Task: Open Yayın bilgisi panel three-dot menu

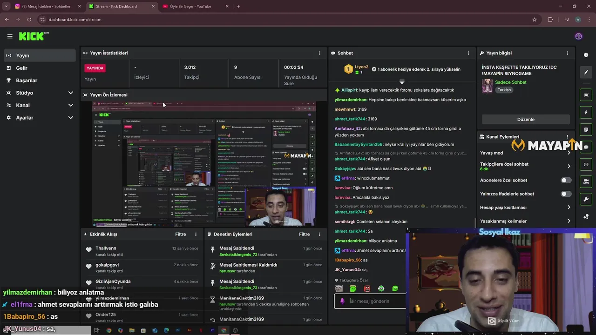Action: point(567,53)
